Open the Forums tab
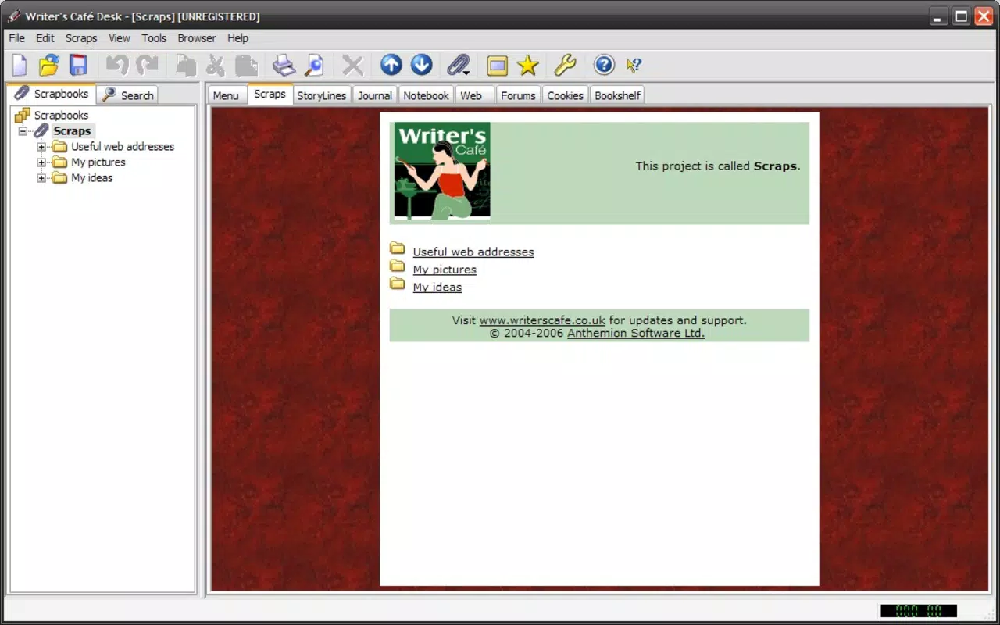Screen dimensions: 1000x625 coord(518,95)
